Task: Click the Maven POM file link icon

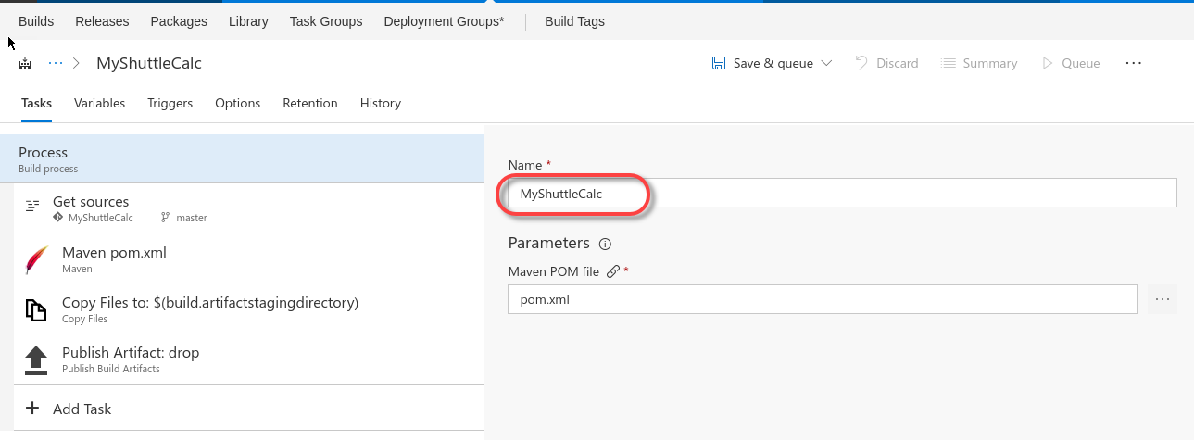Action: point(612,271)
